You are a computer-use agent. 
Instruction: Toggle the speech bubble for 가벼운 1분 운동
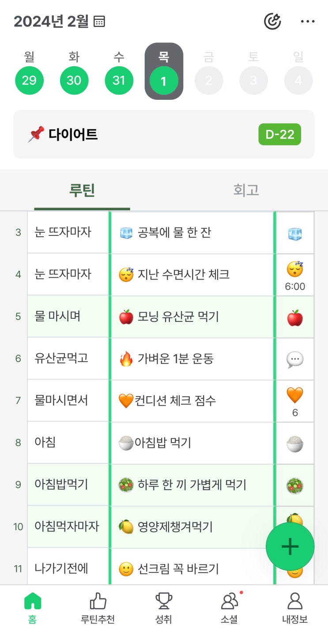tap(295, 359)
